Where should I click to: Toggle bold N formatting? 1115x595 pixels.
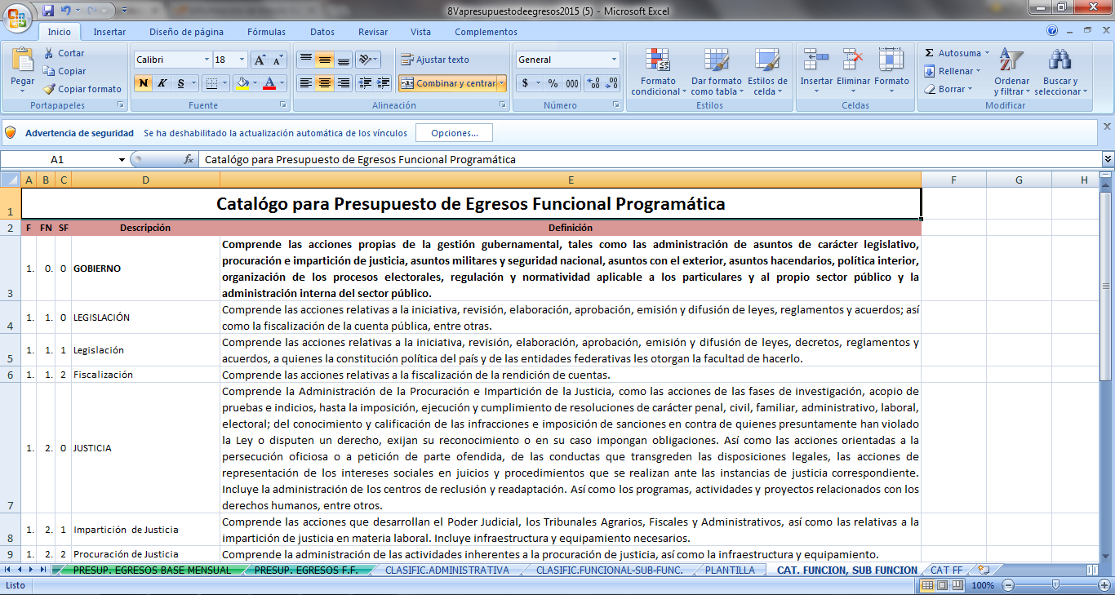pyautogui.click(x=144, y=83)
